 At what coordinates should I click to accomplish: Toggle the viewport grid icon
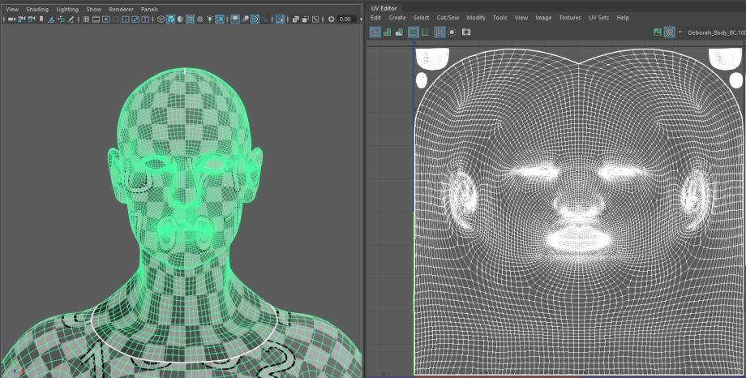(86, 19)
